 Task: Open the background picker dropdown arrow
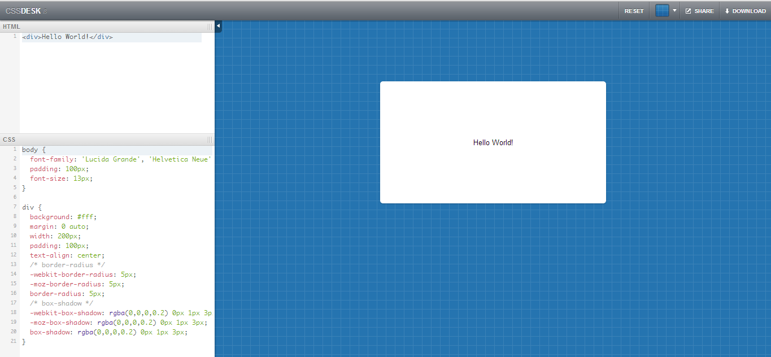[x=674, y=11]
